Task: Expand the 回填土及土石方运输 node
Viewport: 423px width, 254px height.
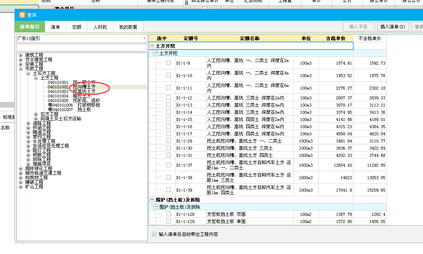Action: tap(36, 119)
